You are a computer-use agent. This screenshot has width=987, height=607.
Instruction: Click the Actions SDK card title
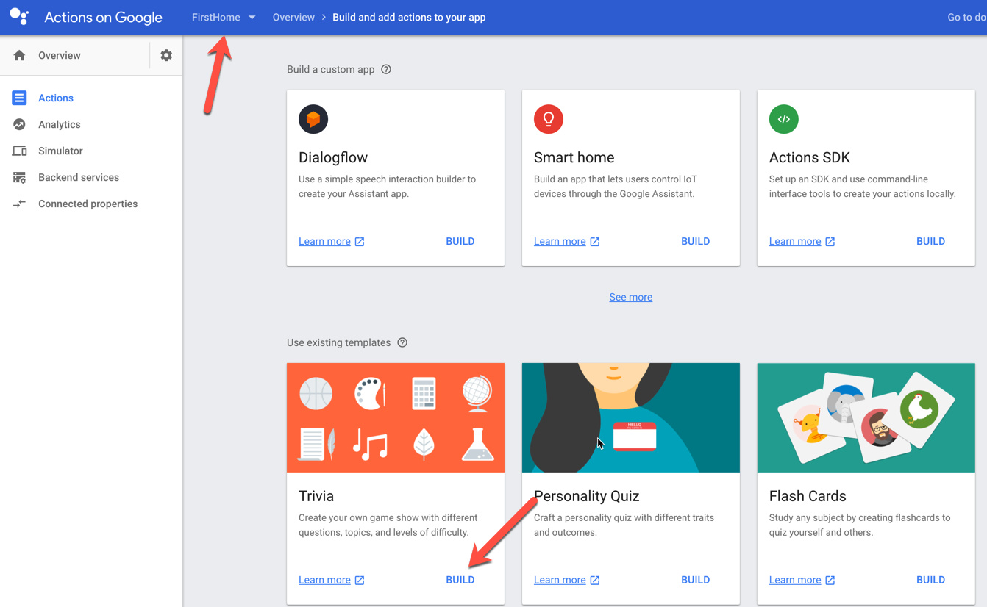click(810, 157)
